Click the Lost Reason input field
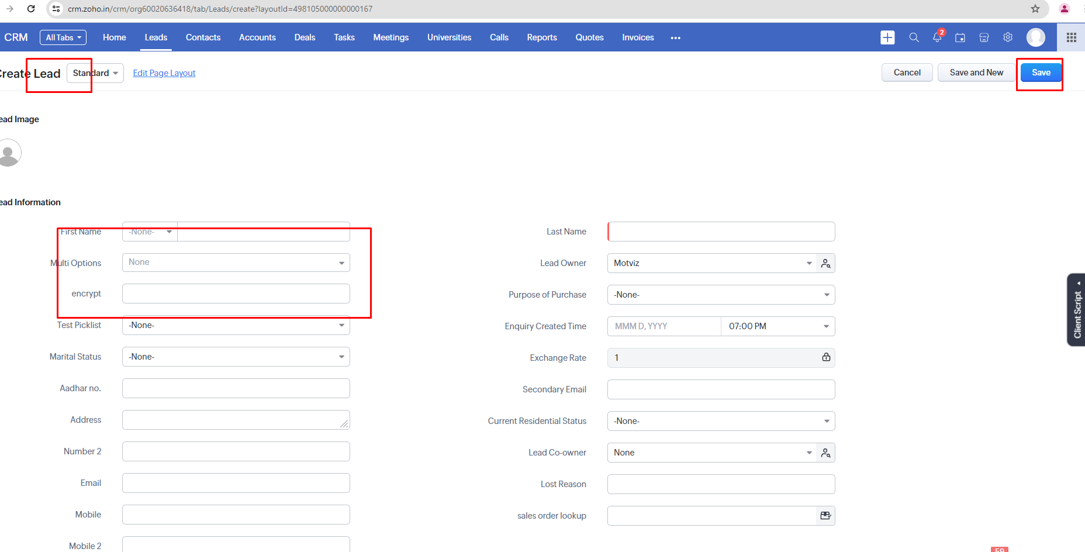The image size is (1085, 552). (x=721, y=484)
